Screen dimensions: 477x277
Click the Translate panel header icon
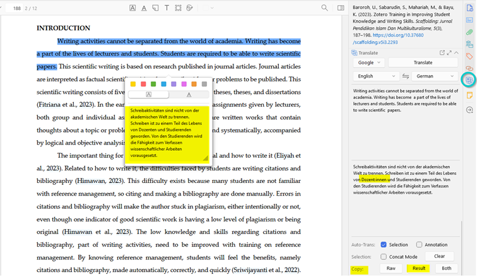click(x=355, y=52)
